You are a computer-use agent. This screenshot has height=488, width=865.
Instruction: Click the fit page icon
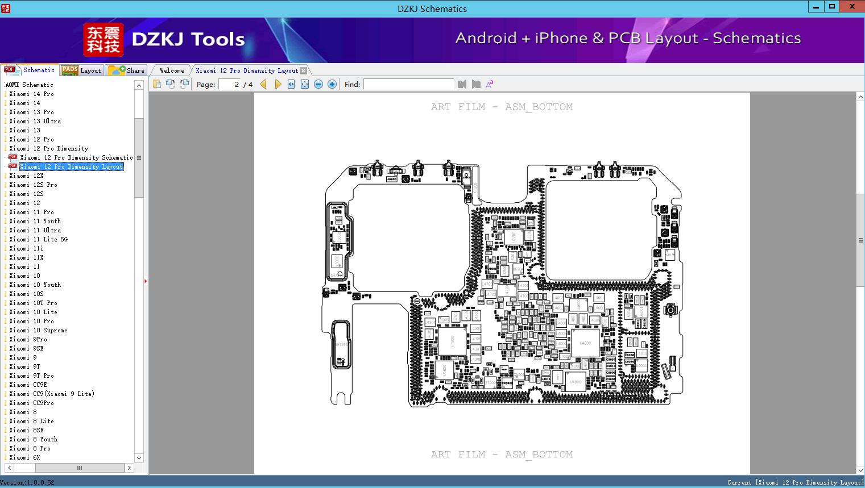coord(305,84)
